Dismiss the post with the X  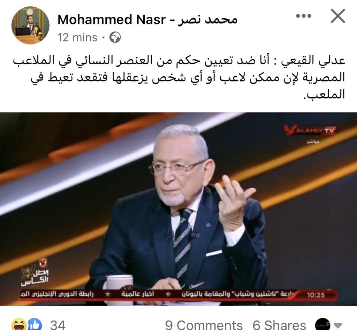pos(338,16)
